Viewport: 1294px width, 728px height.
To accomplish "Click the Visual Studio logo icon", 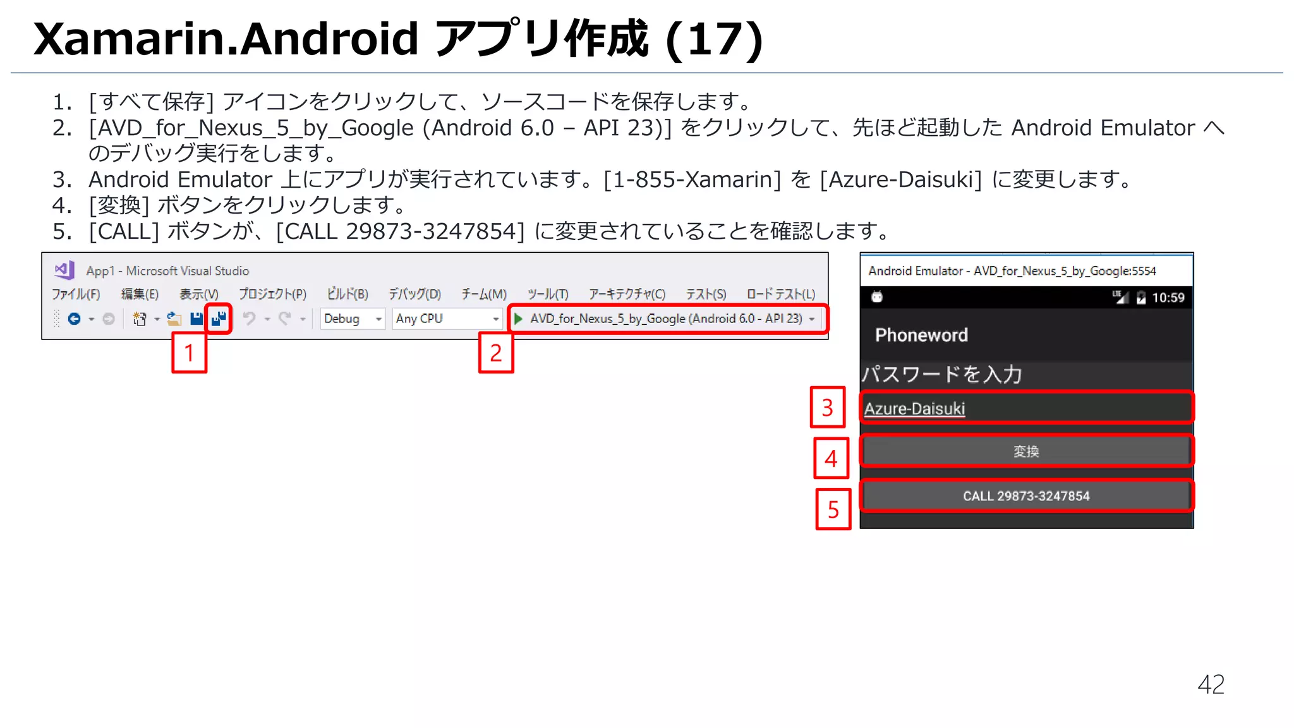I will (x=64, y=270).
